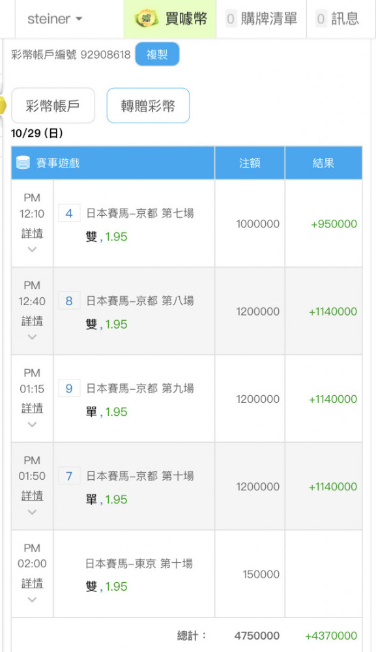Click the 0 counter badge beside 購牌清單
This screenshot has height=652, width=376.
coord(231,19)
